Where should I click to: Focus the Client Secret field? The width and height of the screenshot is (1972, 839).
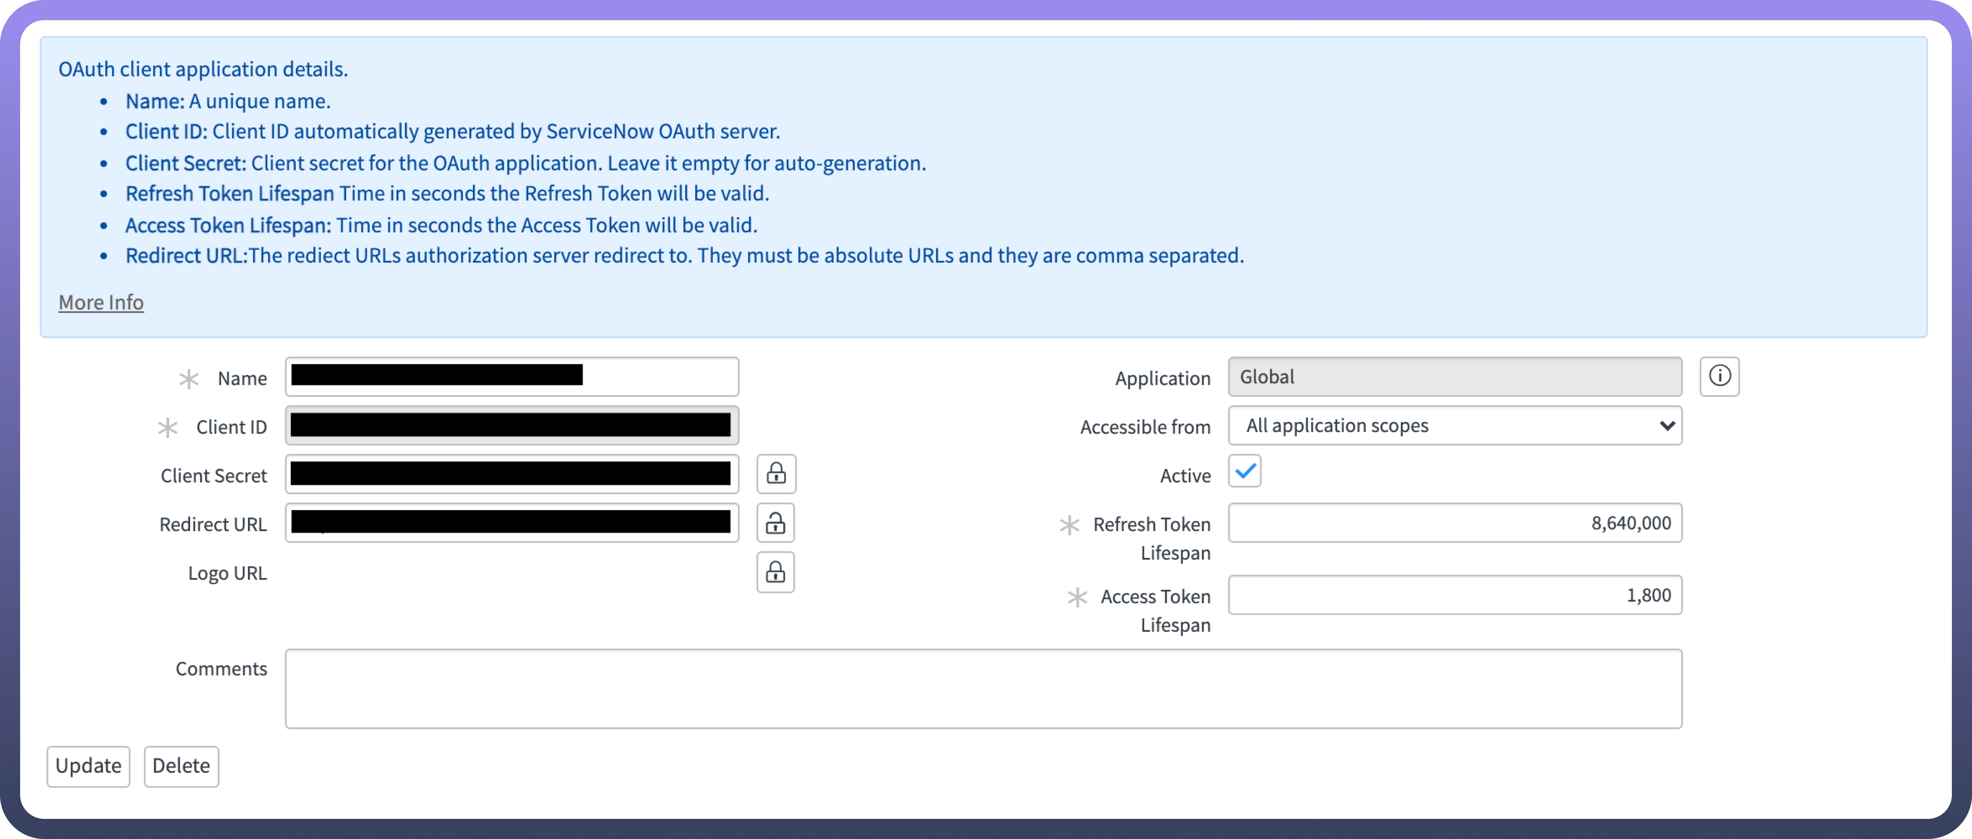pos(512,474)
